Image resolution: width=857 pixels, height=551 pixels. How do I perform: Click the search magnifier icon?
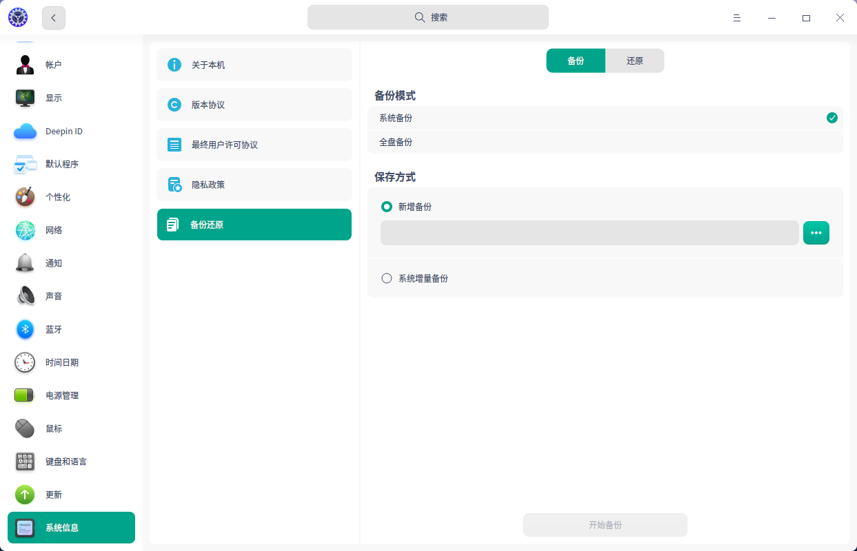(x=419, y=17)
